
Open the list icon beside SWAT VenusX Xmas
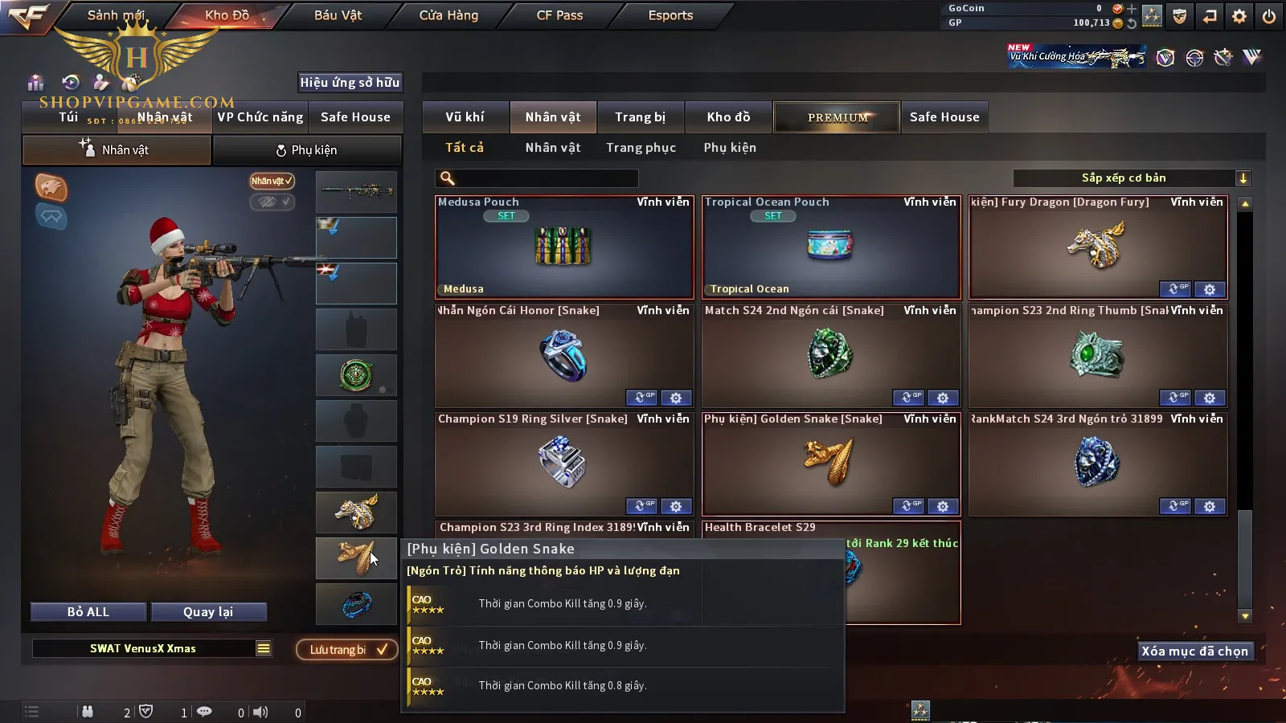click(264, 648)
